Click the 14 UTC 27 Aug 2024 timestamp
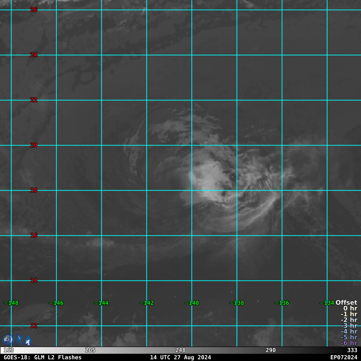 click(x=180, y=357)
